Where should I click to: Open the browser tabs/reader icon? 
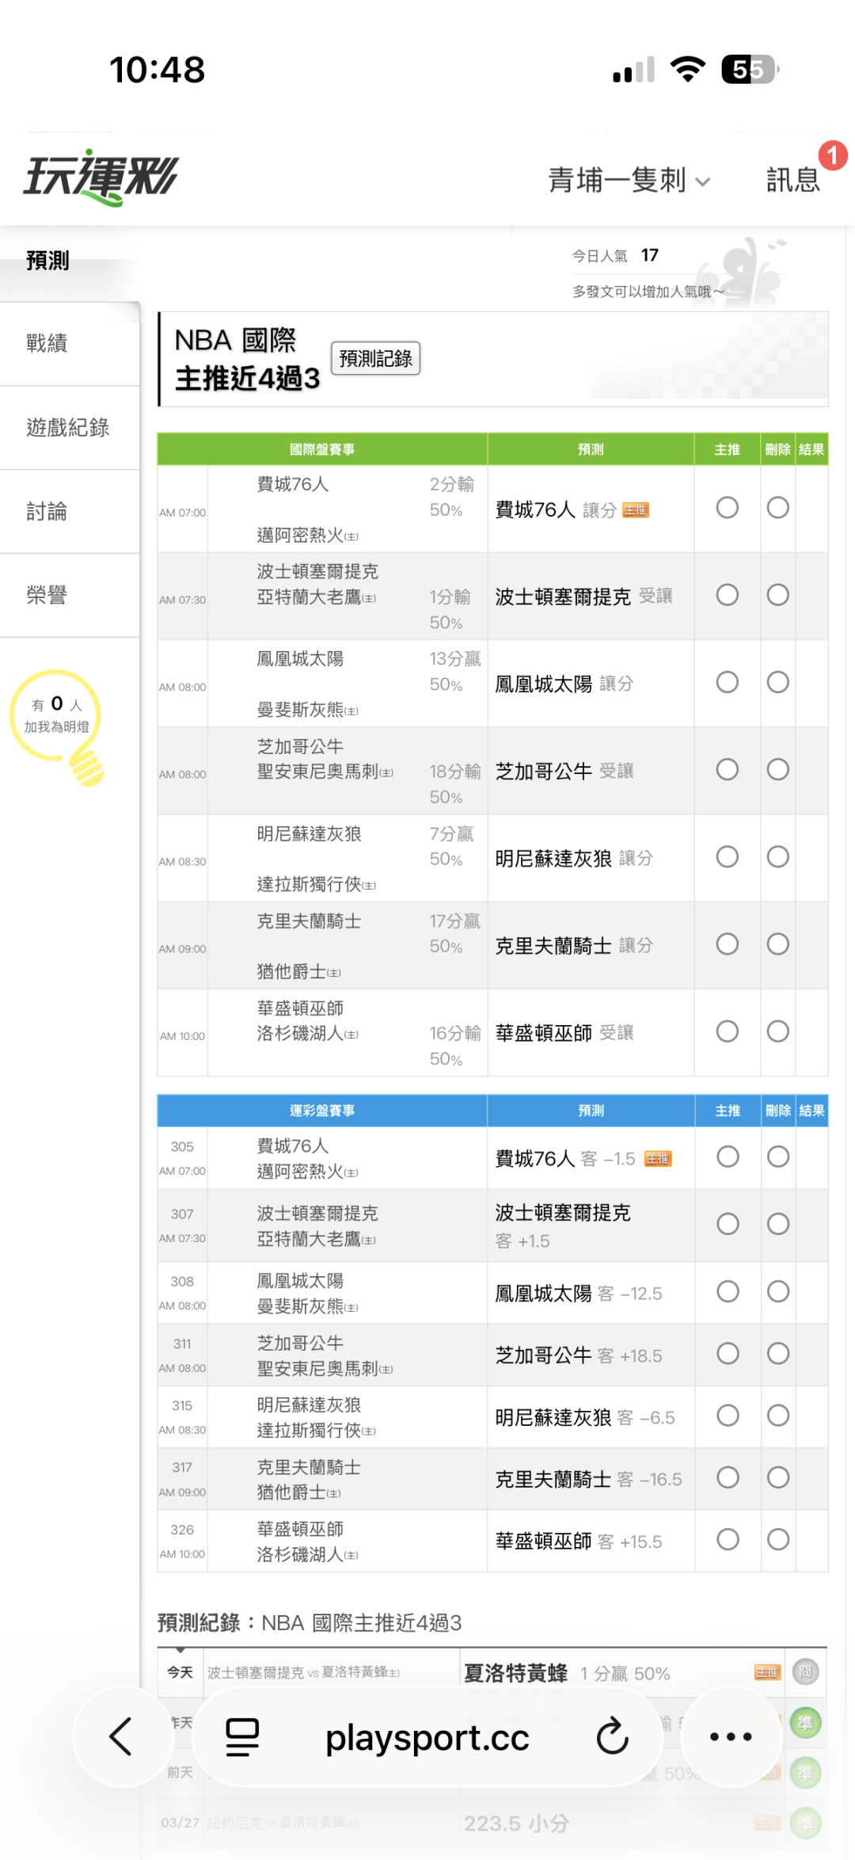click(242, 1736)
